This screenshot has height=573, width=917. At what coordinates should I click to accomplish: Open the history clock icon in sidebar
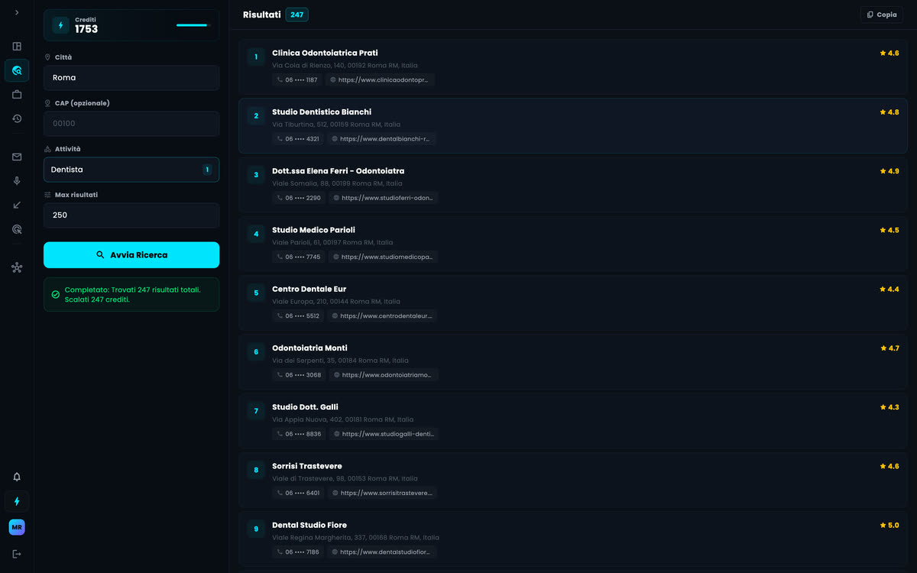pos(17,118)
